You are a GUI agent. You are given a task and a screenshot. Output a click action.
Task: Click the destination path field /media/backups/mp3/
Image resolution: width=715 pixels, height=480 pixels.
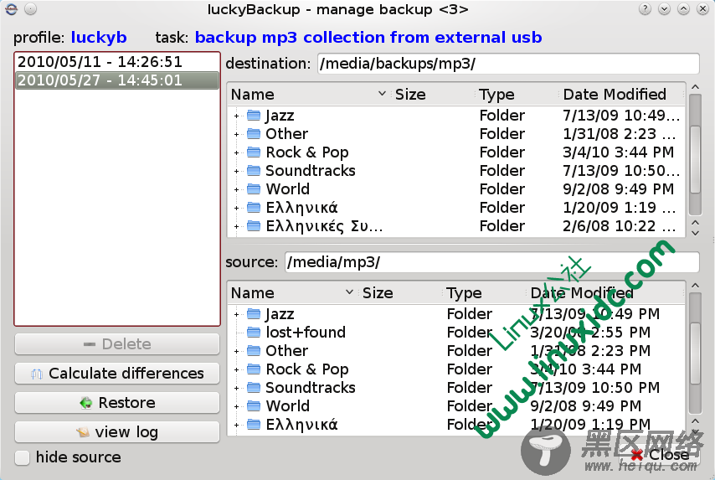508,64
